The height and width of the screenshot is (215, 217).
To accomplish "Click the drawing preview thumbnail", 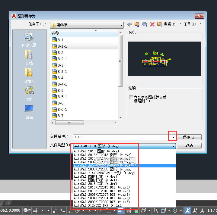I will pos(164,59).
